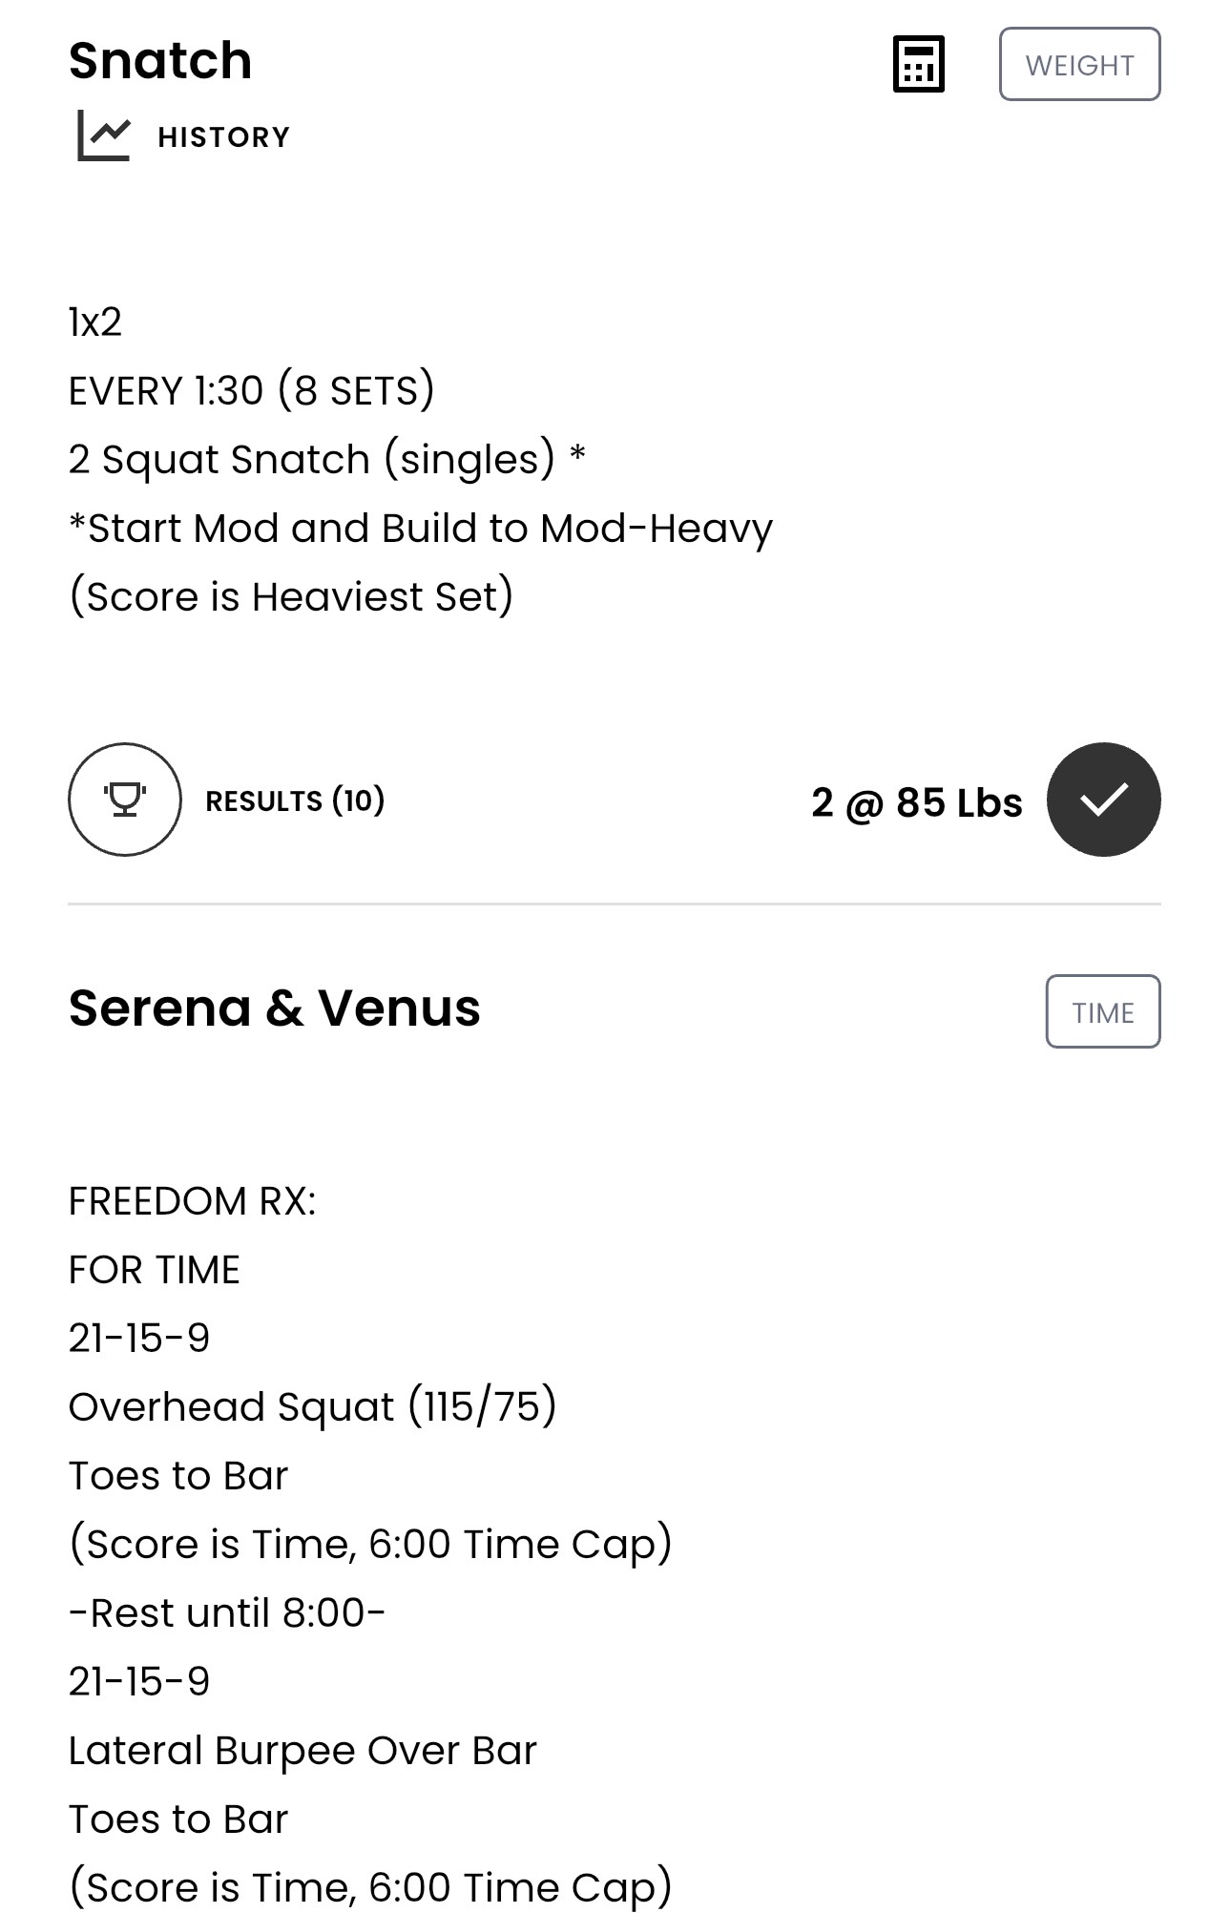Tap the Lateral Burpee Over Bar line
The height and width of the screenshot is (1913, 1230).
click(x=302, y=1751)
